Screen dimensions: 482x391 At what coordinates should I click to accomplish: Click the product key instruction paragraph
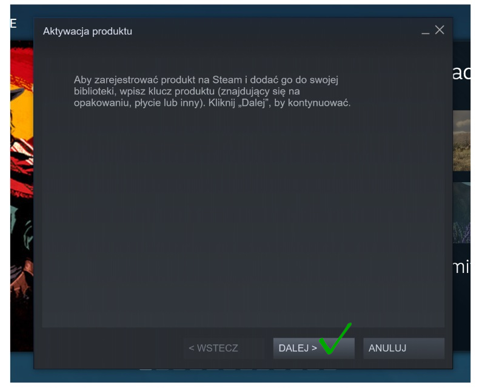pos(212,91)
